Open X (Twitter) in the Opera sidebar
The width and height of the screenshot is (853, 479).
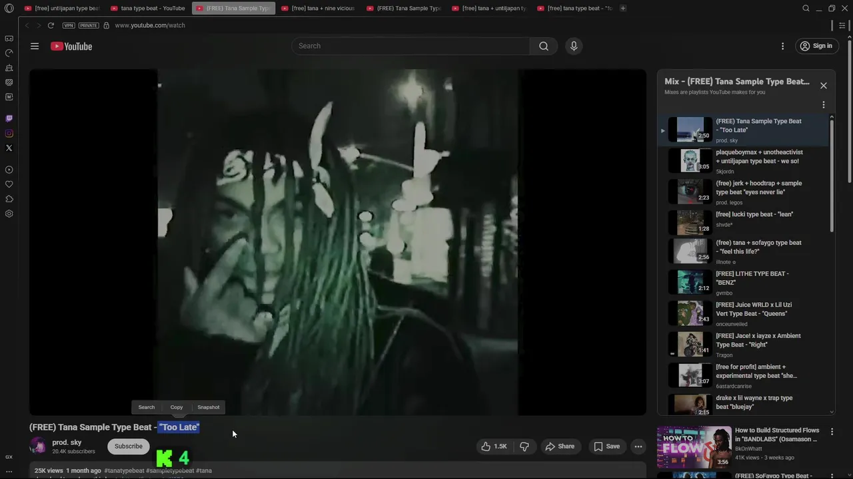point(9,148)
